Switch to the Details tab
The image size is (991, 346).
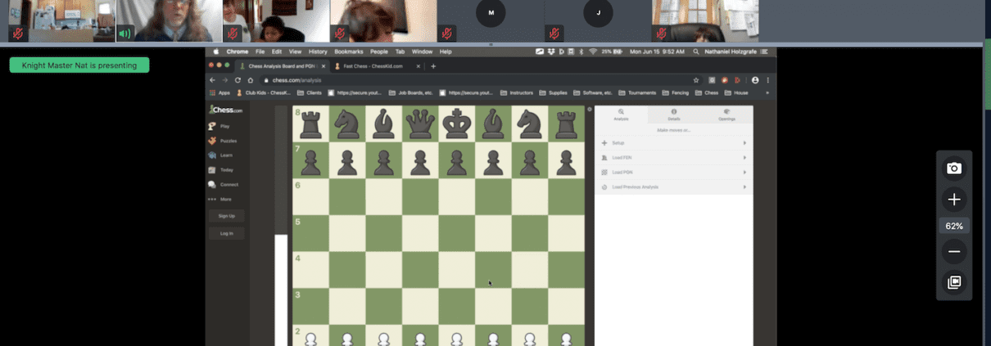click(x=673, y=115)
